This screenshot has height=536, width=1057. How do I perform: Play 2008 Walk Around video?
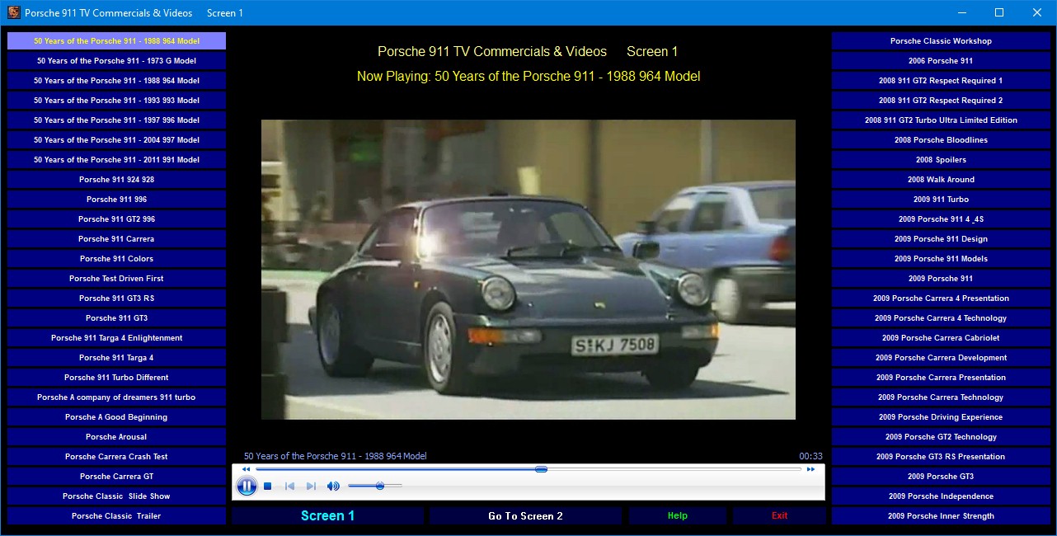tap(941, 180)
